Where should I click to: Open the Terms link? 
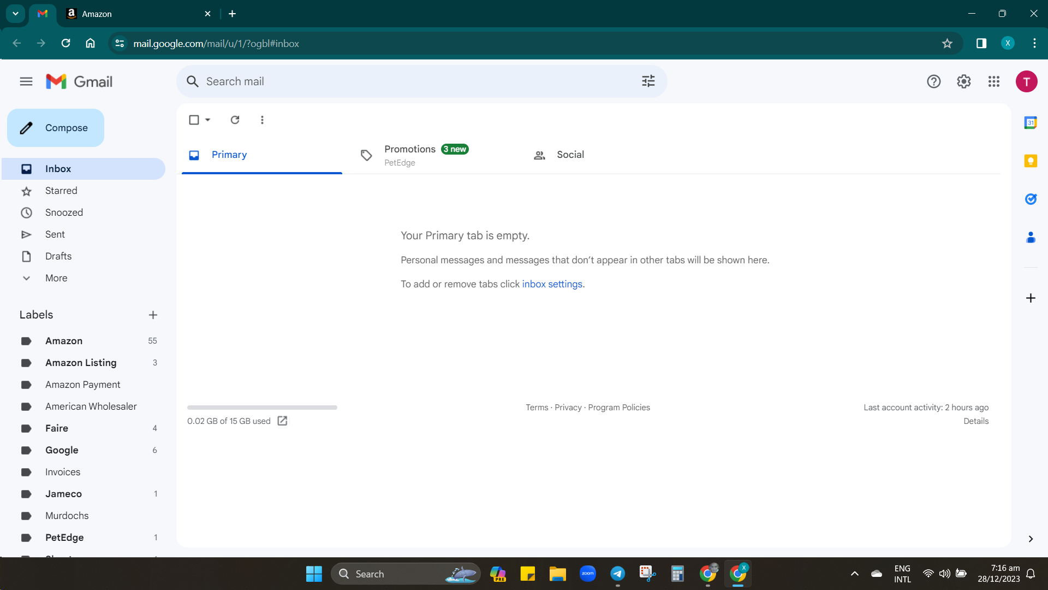[537, 408]
